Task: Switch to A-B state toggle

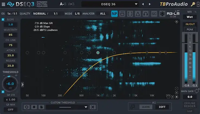Action: (x=63, y=4)
